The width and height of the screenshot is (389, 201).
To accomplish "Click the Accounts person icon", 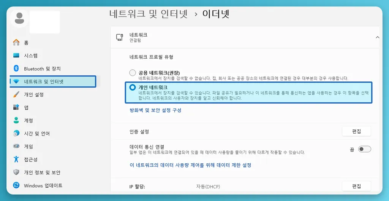I will pos(16,120).
